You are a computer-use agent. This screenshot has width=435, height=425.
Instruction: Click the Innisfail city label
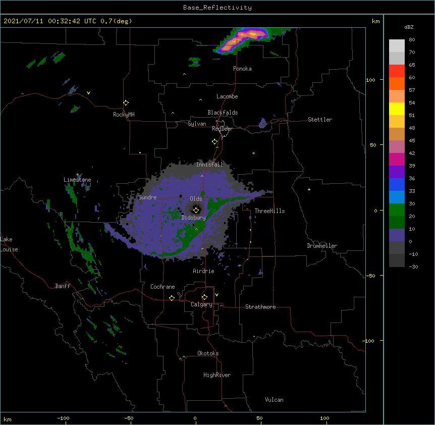pyautogui.click(x=210, y=165)
